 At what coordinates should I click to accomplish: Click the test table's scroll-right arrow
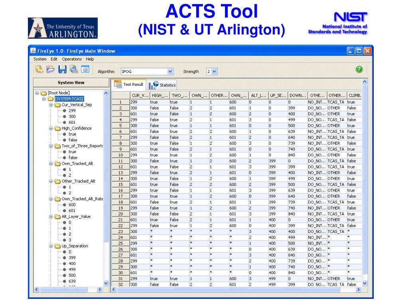pos(359,289)
